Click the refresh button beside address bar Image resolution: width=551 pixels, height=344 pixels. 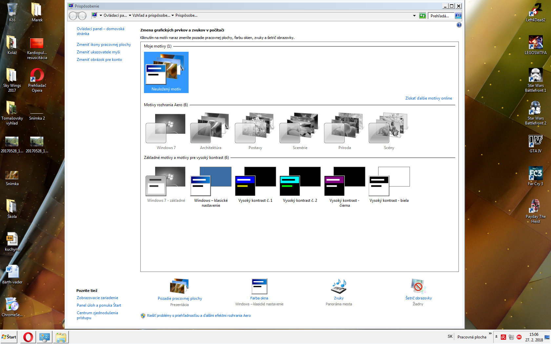422,16
